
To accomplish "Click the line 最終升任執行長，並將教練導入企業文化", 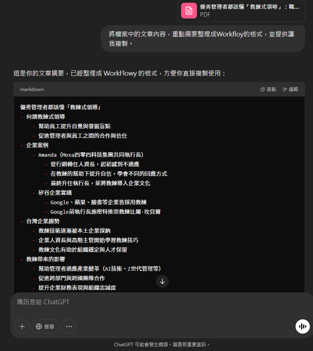I will 100,183.
